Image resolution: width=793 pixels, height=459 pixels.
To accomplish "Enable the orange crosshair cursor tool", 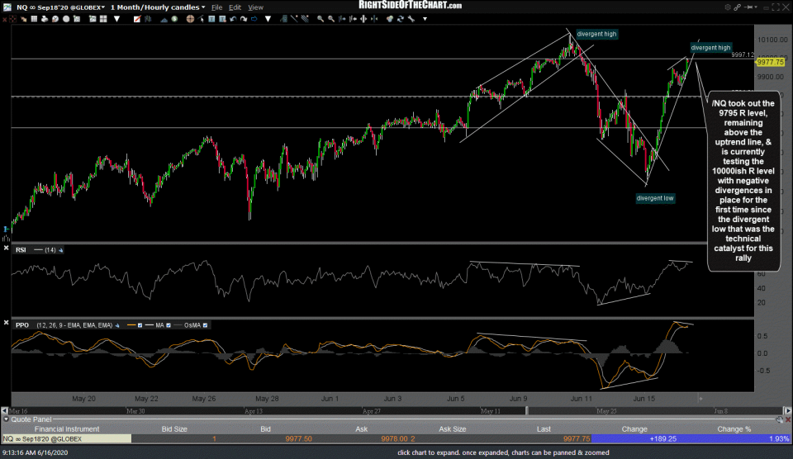I will (190, 19).
